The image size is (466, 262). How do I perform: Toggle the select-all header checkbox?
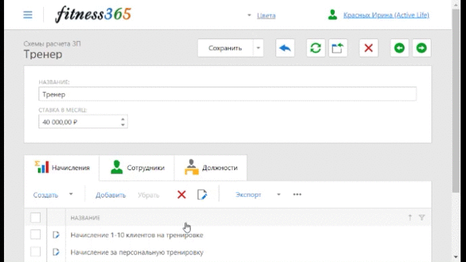point(35,217)
